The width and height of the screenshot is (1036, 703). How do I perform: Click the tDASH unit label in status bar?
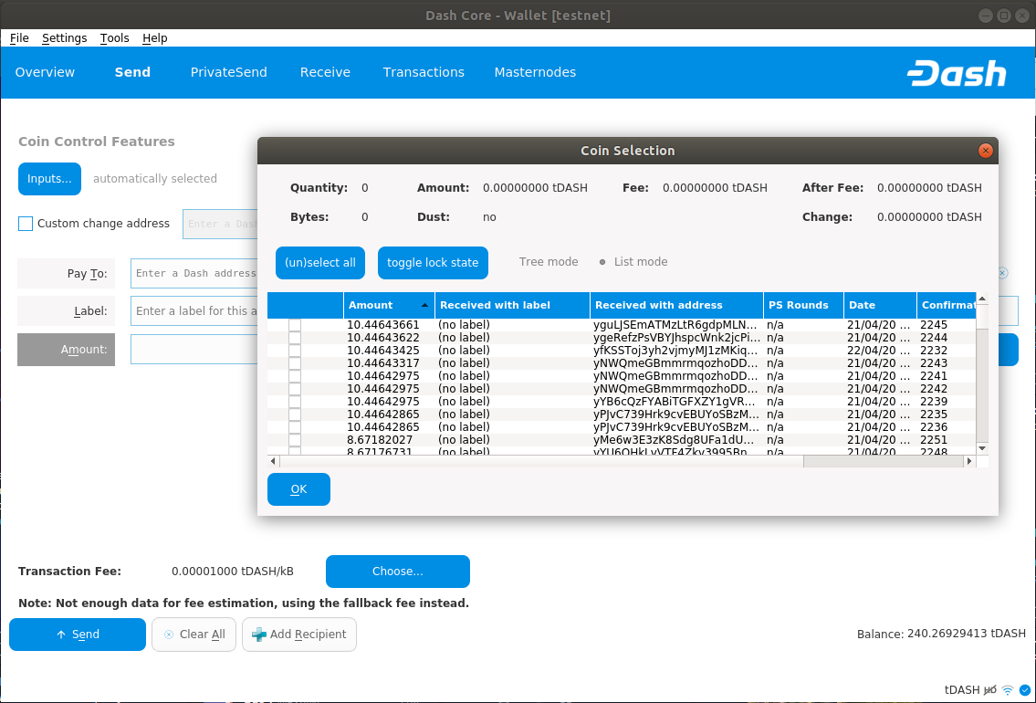(963, 690)
